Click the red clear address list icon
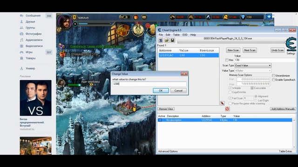 pos(227,109)
